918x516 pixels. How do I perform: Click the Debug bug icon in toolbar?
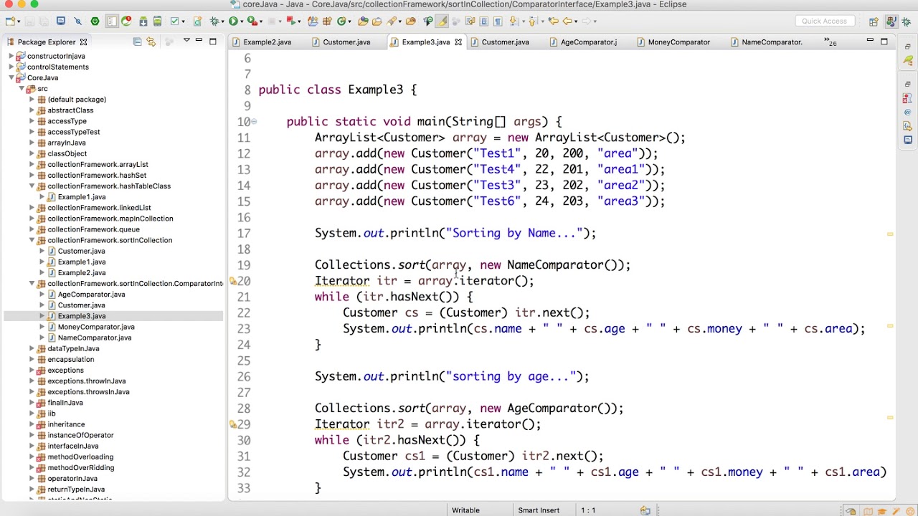214,21
